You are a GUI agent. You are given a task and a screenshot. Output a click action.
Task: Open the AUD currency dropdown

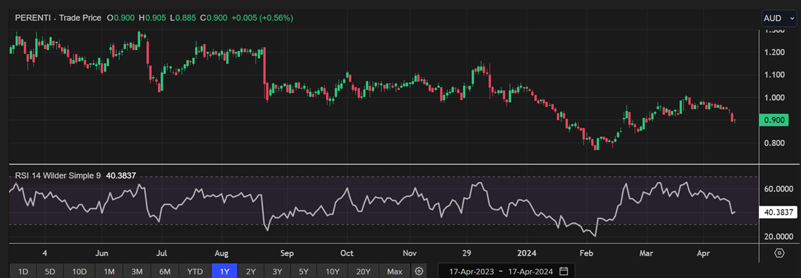coord(779,19)
